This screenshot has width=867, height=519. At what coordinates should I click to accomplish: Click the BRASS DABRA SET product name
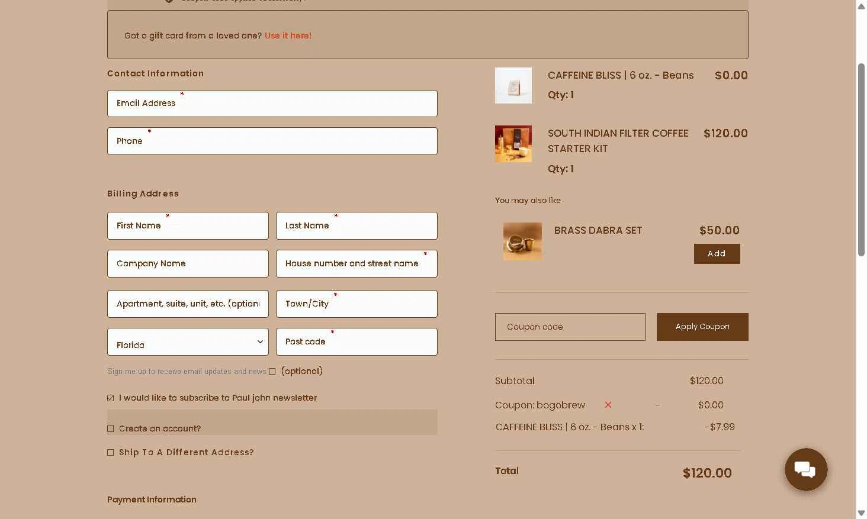[x=598, y=230]
